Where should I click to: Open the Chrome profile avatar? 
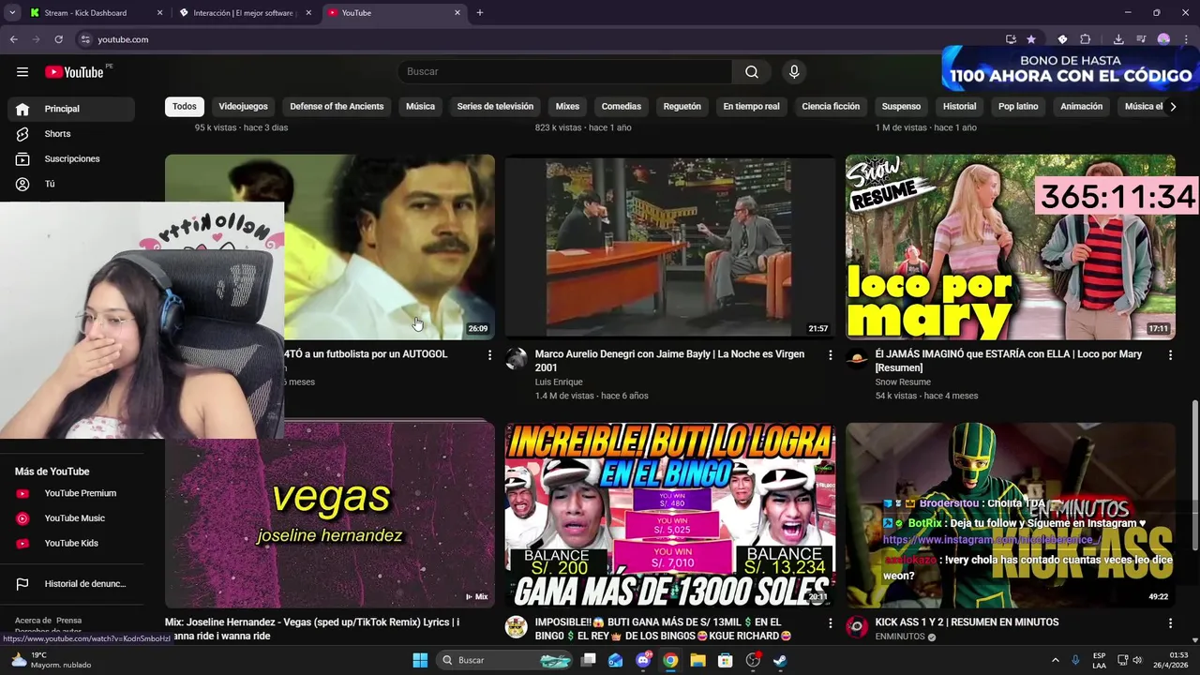(x=1163, y=39)
